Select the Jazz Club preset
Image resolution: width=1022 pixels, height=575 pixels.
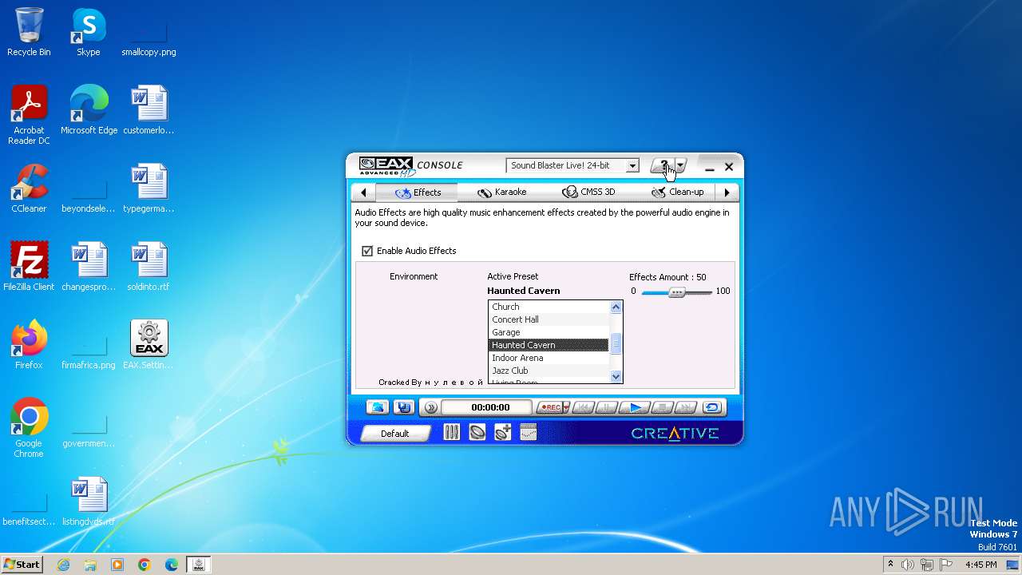pos(549,371)
